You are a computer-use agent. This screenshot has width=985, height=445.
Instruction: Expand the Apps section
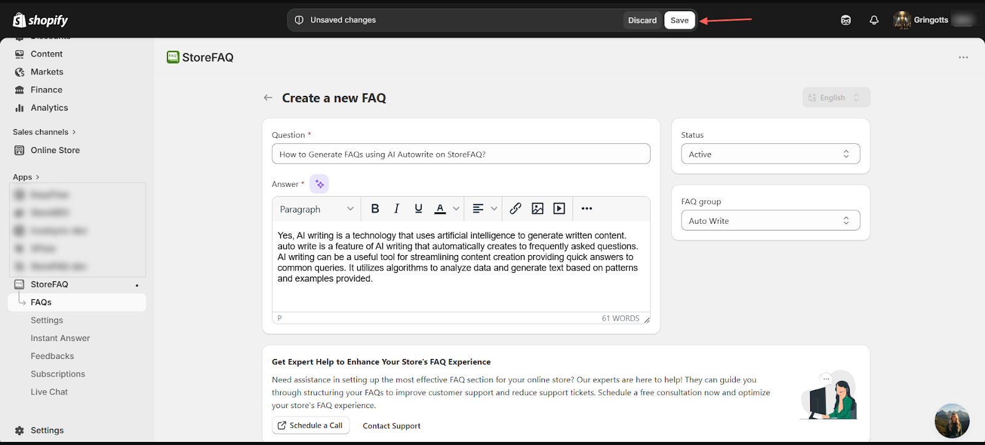pos(26,177)
